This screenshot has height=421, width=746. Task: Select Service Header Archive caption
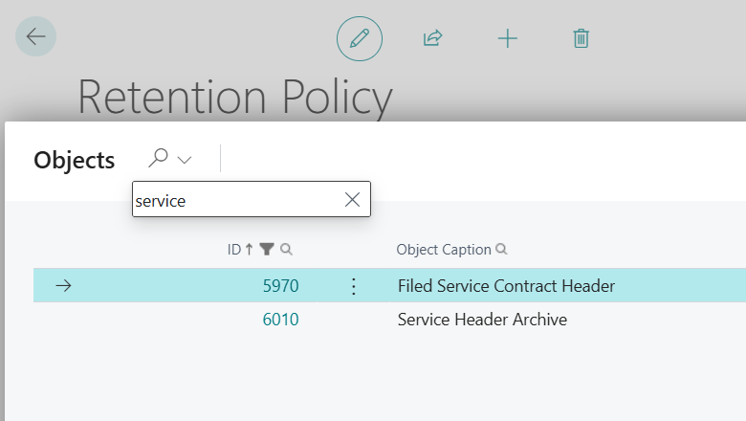click(482, 320)
